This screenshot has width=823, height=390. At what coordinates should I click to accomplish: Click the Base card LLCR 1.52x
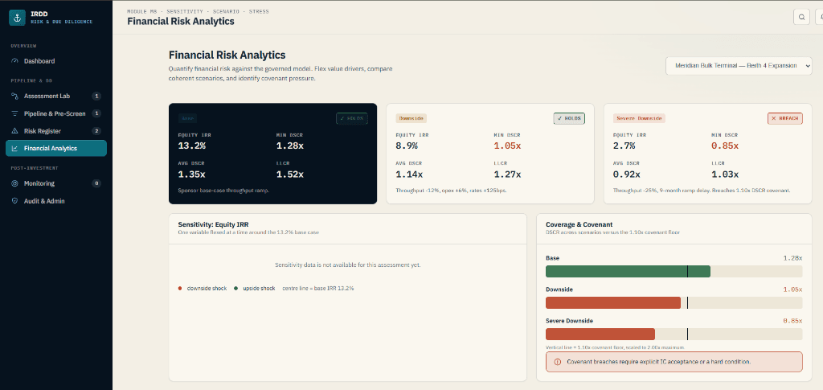pyautogui.click(x=289, y=174)
